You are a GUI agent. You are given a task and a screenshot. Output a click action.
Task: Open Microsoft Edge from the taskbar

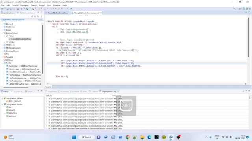pos(149,137)
